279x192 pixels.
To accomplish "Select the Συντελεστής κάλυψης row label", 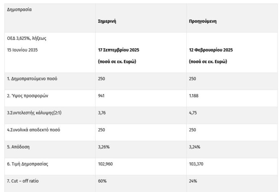I will point(33,113).
